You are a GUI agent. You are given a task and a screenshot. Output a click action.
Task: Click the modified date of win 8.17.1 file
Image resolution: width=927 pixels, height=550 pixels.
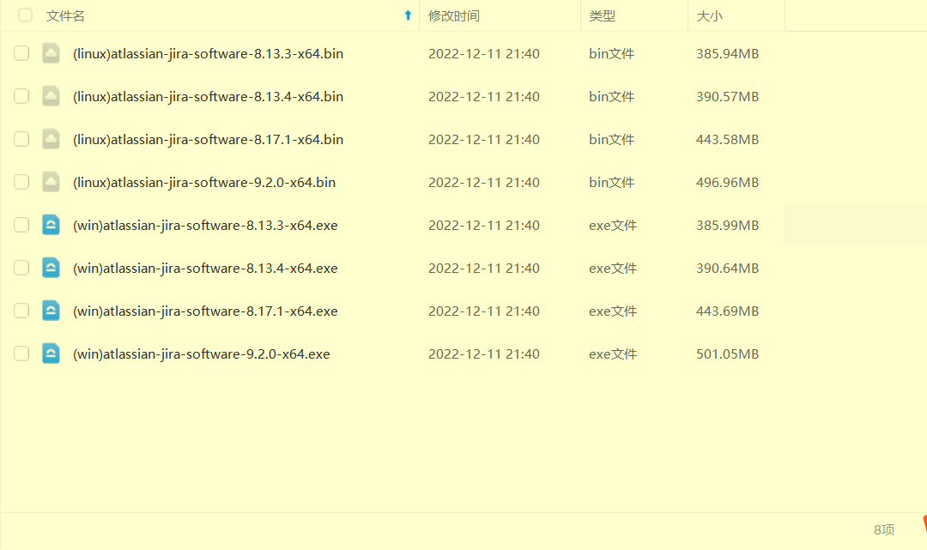pos(483,311)
